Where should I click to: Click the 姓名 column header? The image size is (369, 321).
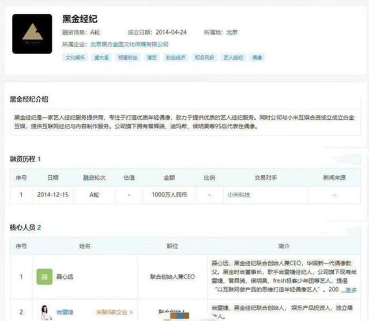85,246
